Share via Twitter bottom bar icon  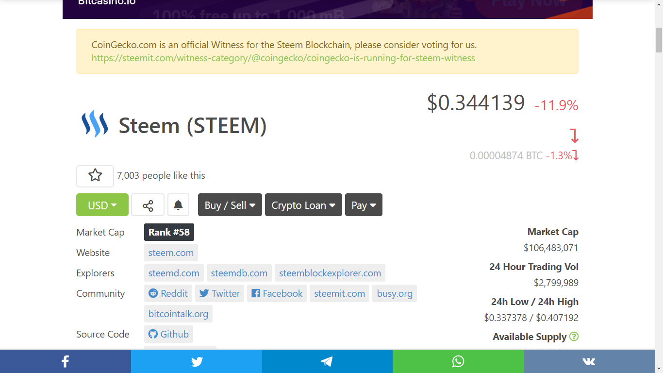click(197, 361)
